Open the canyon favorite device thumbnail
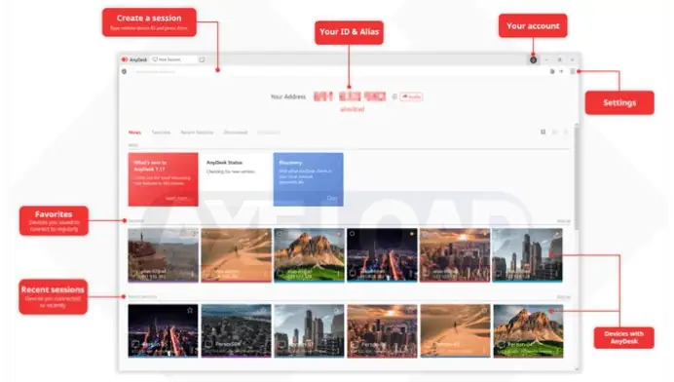674x382 pixels. point(164,255)
